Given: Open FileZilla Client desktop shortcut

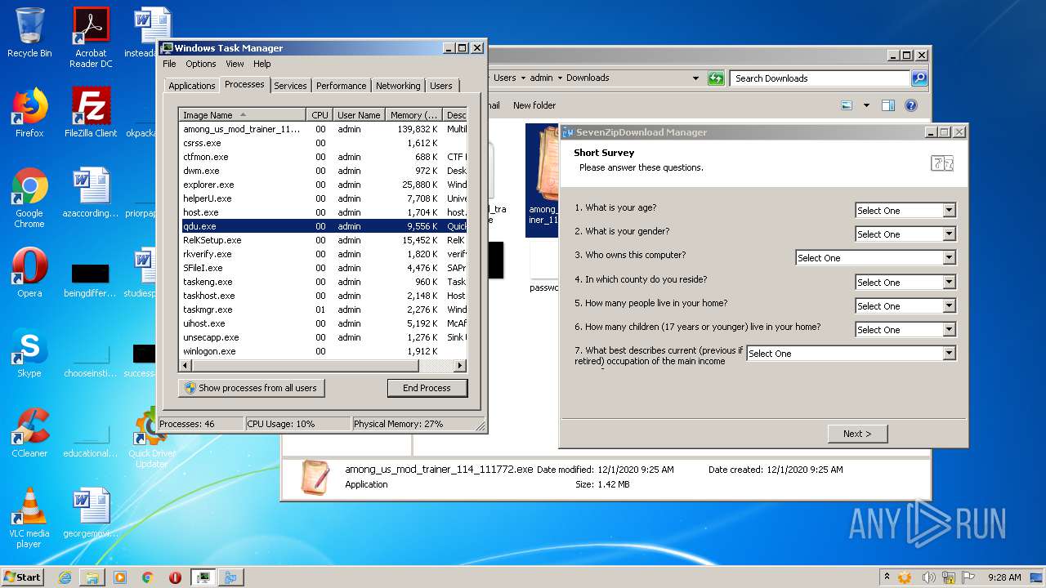Looking at the screenshot, I should point(91,113).
